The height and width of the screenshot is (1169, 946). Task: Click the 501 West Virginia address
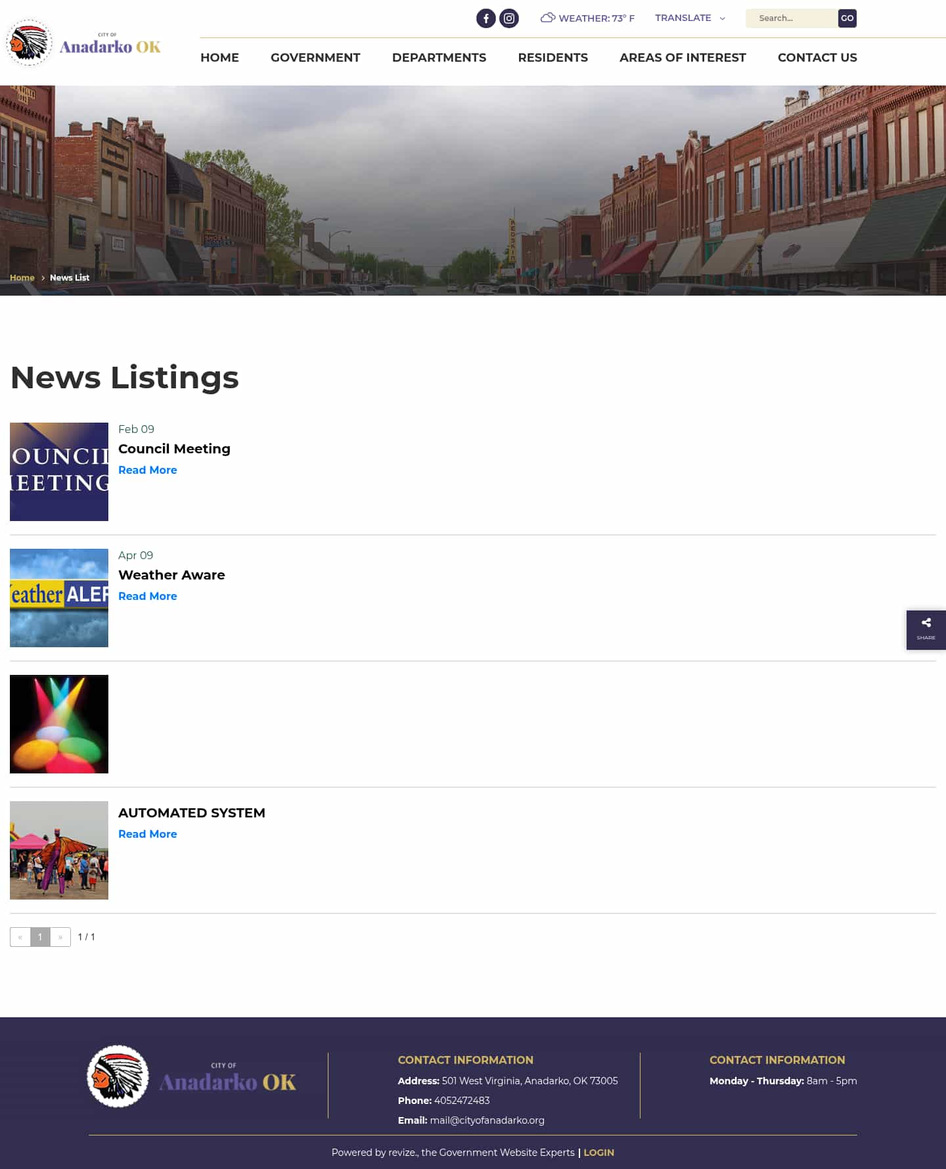point(529,1081)
